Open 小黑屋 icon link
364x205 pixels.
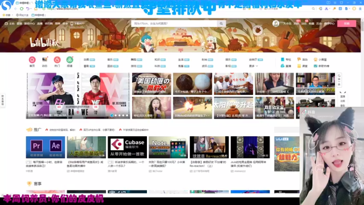pos(320,60)
